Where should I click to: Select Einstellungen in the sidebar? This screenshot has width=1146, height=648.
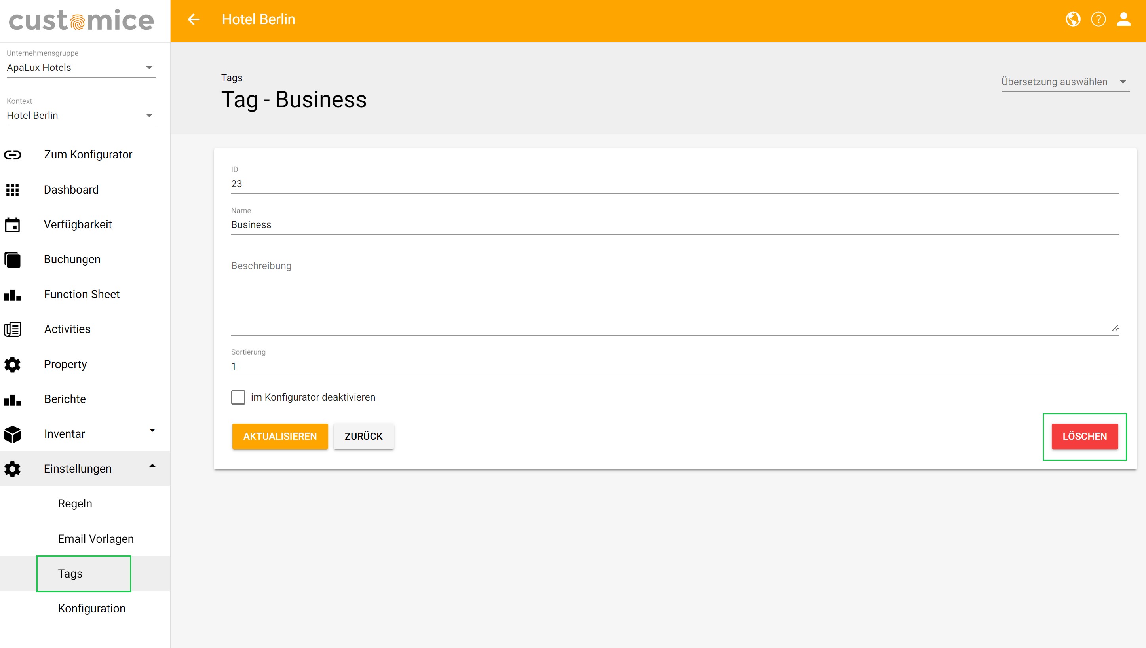(x=78, y=469)
